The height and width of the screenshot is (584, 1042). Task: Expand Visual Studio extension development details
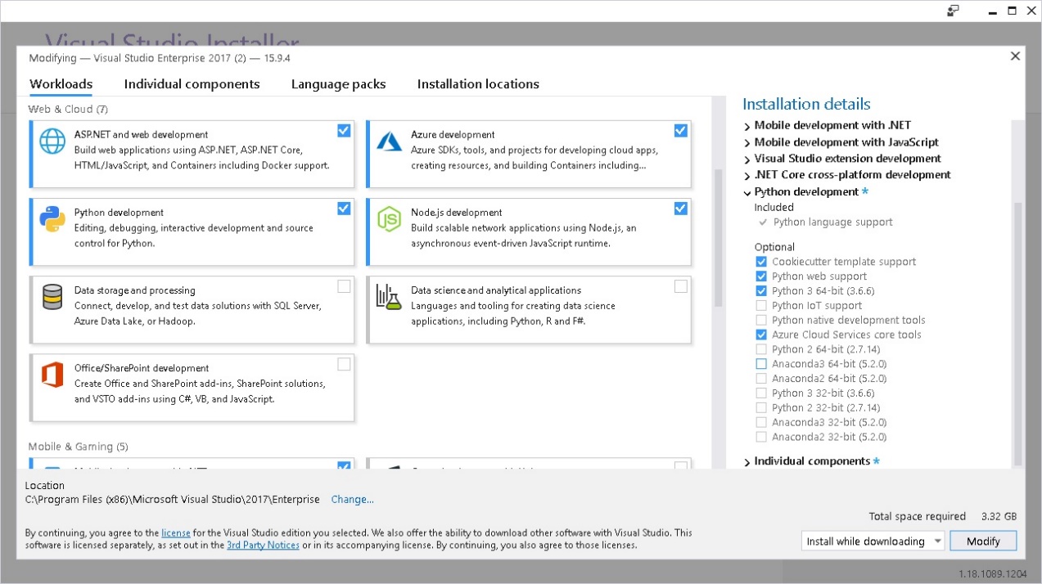(x=747, y=159)
